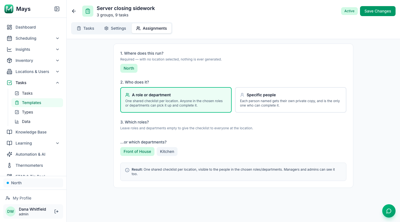Expand Locations & Users chevron

57,72
